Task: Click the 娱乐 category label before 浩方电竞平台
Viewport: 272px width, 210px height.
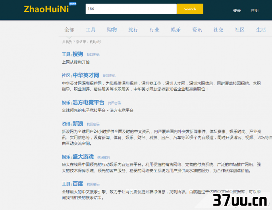Action: 66,103
